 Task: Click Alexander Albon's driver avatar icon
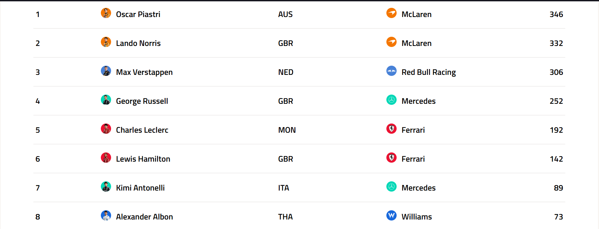coord(106,216)
